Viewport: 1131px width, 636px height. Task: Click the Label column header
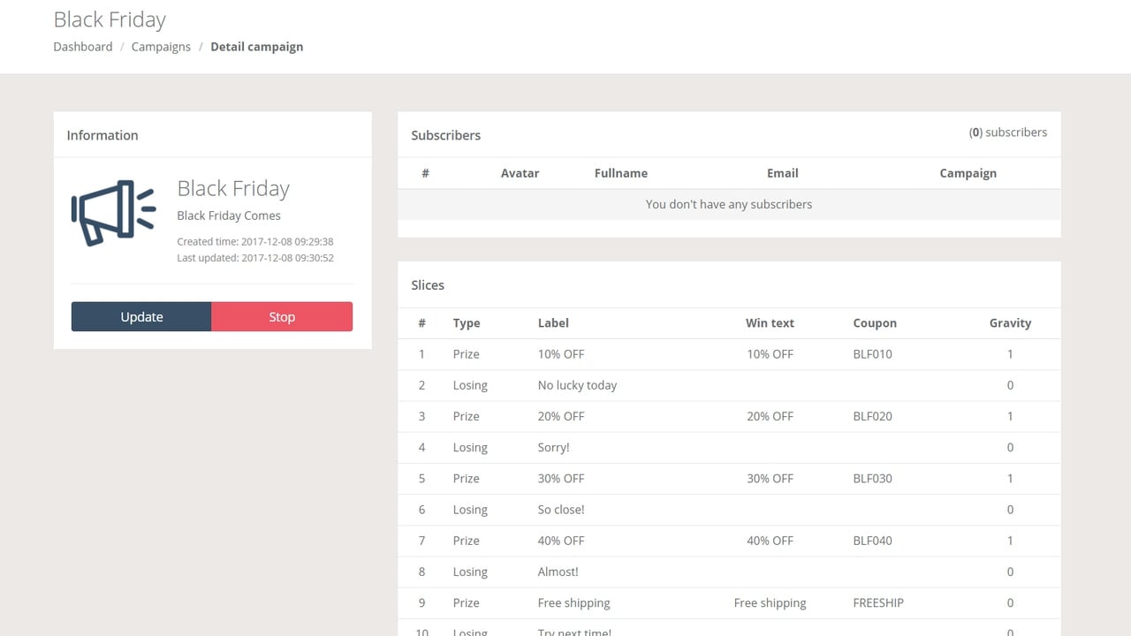(x=553, y=323)
